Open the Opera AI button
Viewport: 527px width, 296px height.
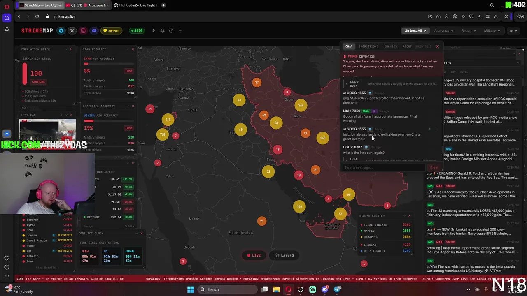(x=520, y=16)
